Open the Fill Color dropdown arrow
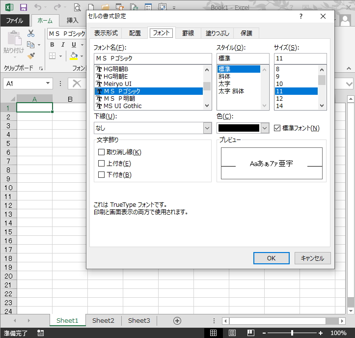The height and width of the screenshot is (338, 355). click(82, 56)
